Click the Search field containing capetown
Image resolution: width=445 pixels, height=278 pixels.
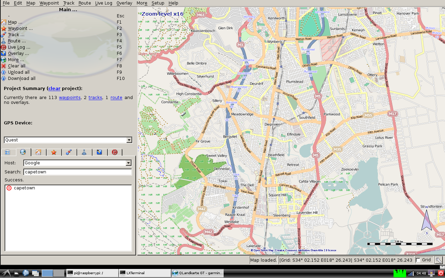click(x=78, y=172)
